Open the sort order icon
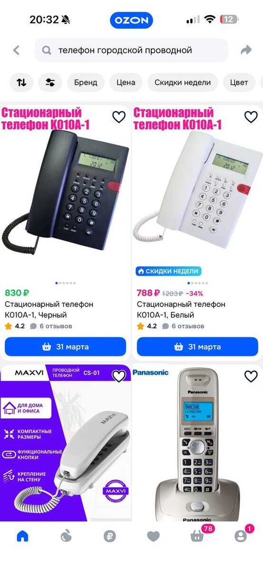This screenshot has height=571, width=263. pos(21,82)
